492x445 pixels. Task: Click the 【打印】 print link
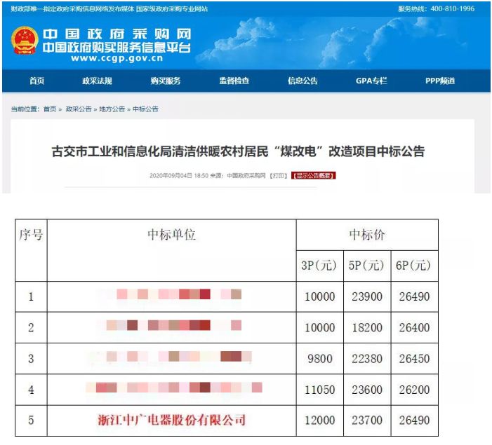coord(279,176)
